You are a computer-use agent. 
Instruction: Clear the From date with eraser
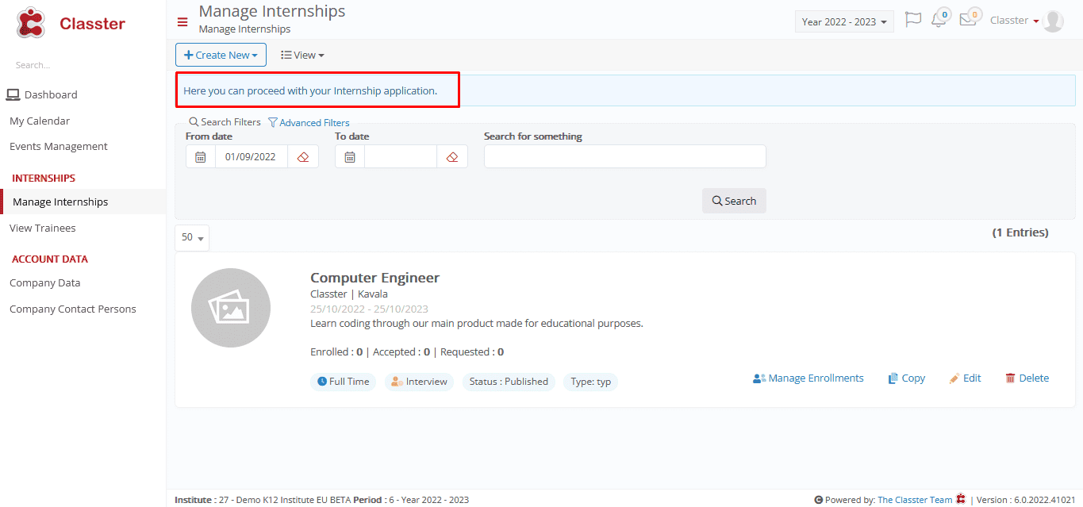pyautogui.click(x=303, y=156)
